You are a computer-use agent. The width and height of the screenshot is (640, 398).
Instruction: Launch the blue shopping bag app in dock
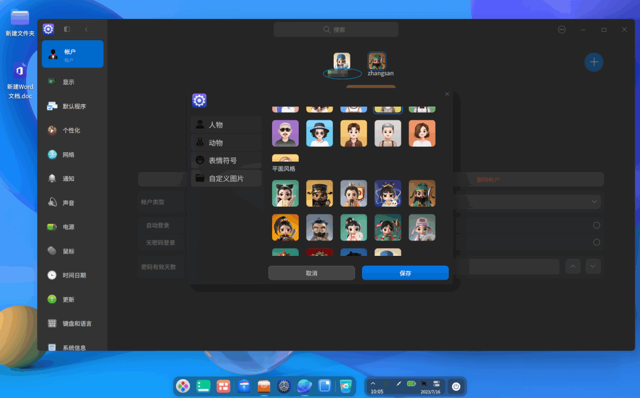[244, 386]
